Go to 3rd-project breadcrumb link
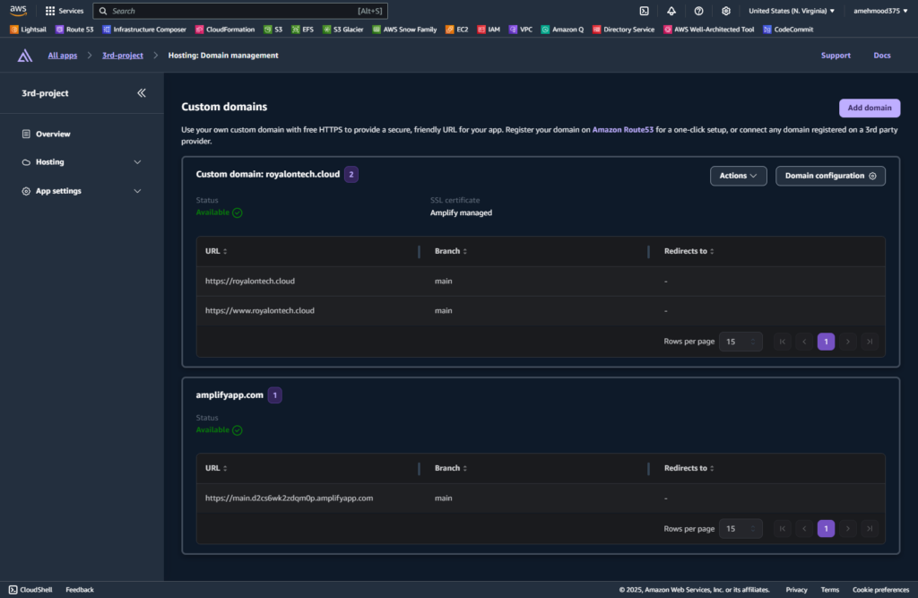 coord(122,55)
